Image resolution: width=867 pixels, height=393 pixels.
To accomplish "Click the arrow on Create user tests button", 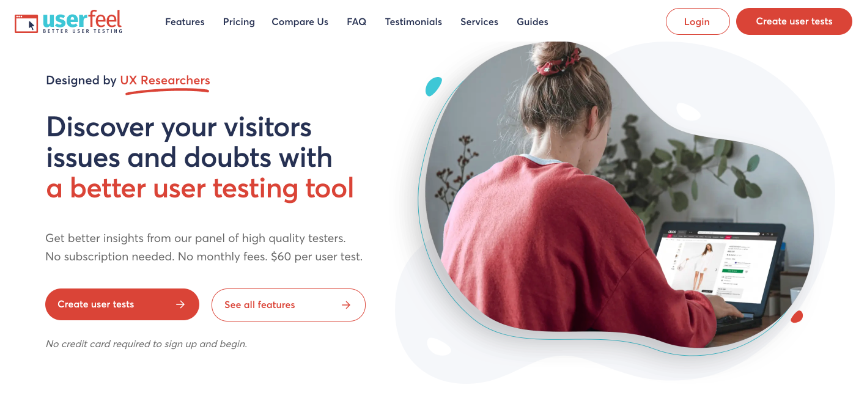I will coord(180,304).
